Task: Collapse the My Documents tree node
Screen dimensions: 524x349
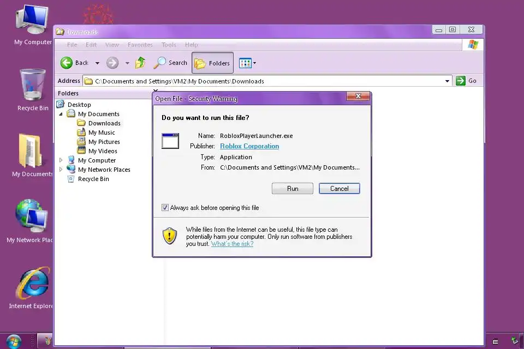Action: (x=61, y=114)
